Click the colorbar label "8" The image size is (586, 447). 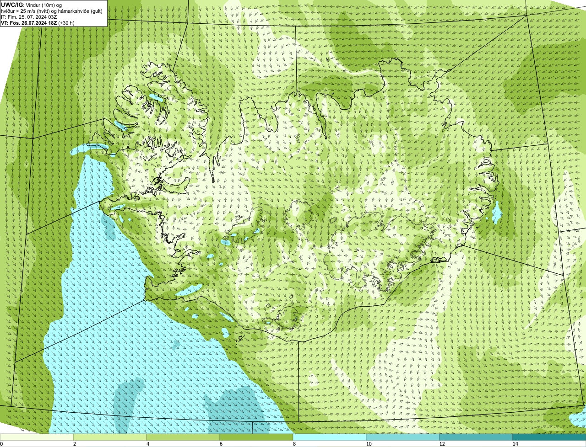294,444
